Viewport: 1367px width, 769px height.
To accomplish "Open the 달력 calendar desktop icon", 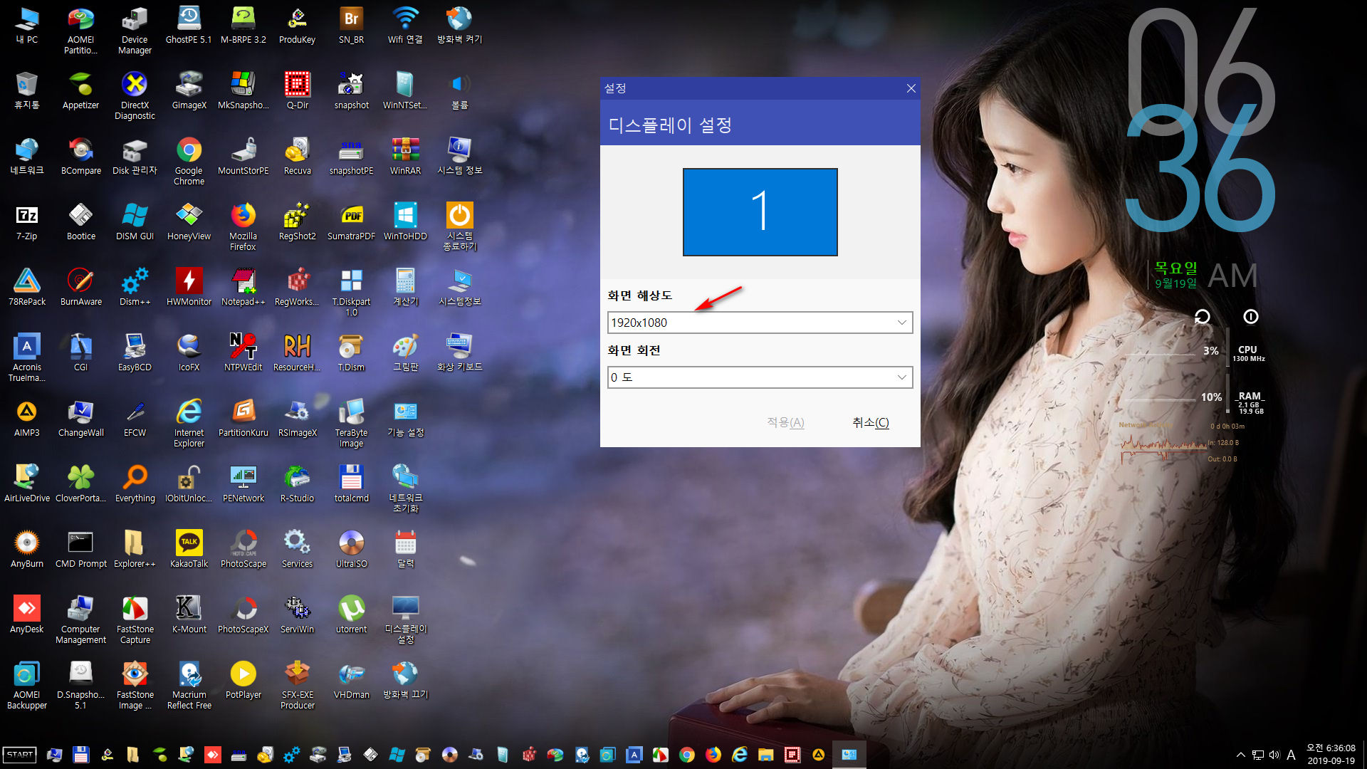I will tap(405, 549).
